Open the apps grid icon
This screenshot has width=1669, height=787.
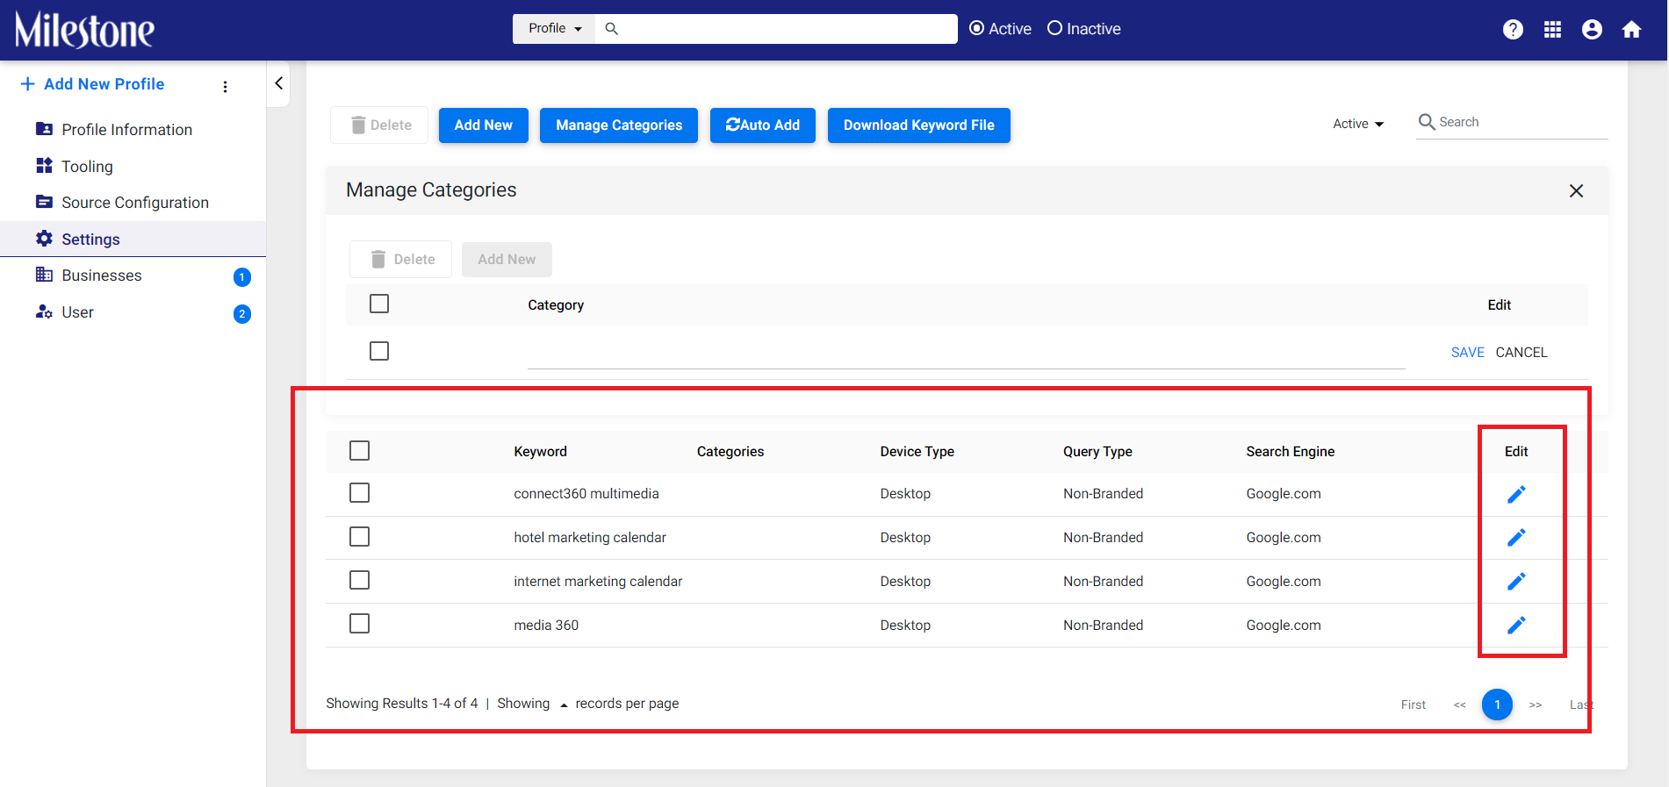tap(1552, 30)
